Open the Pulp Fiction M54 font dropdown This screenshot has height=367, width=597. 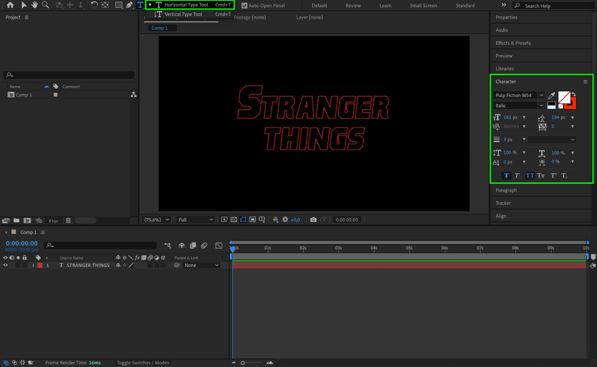(x=541, y=95)
